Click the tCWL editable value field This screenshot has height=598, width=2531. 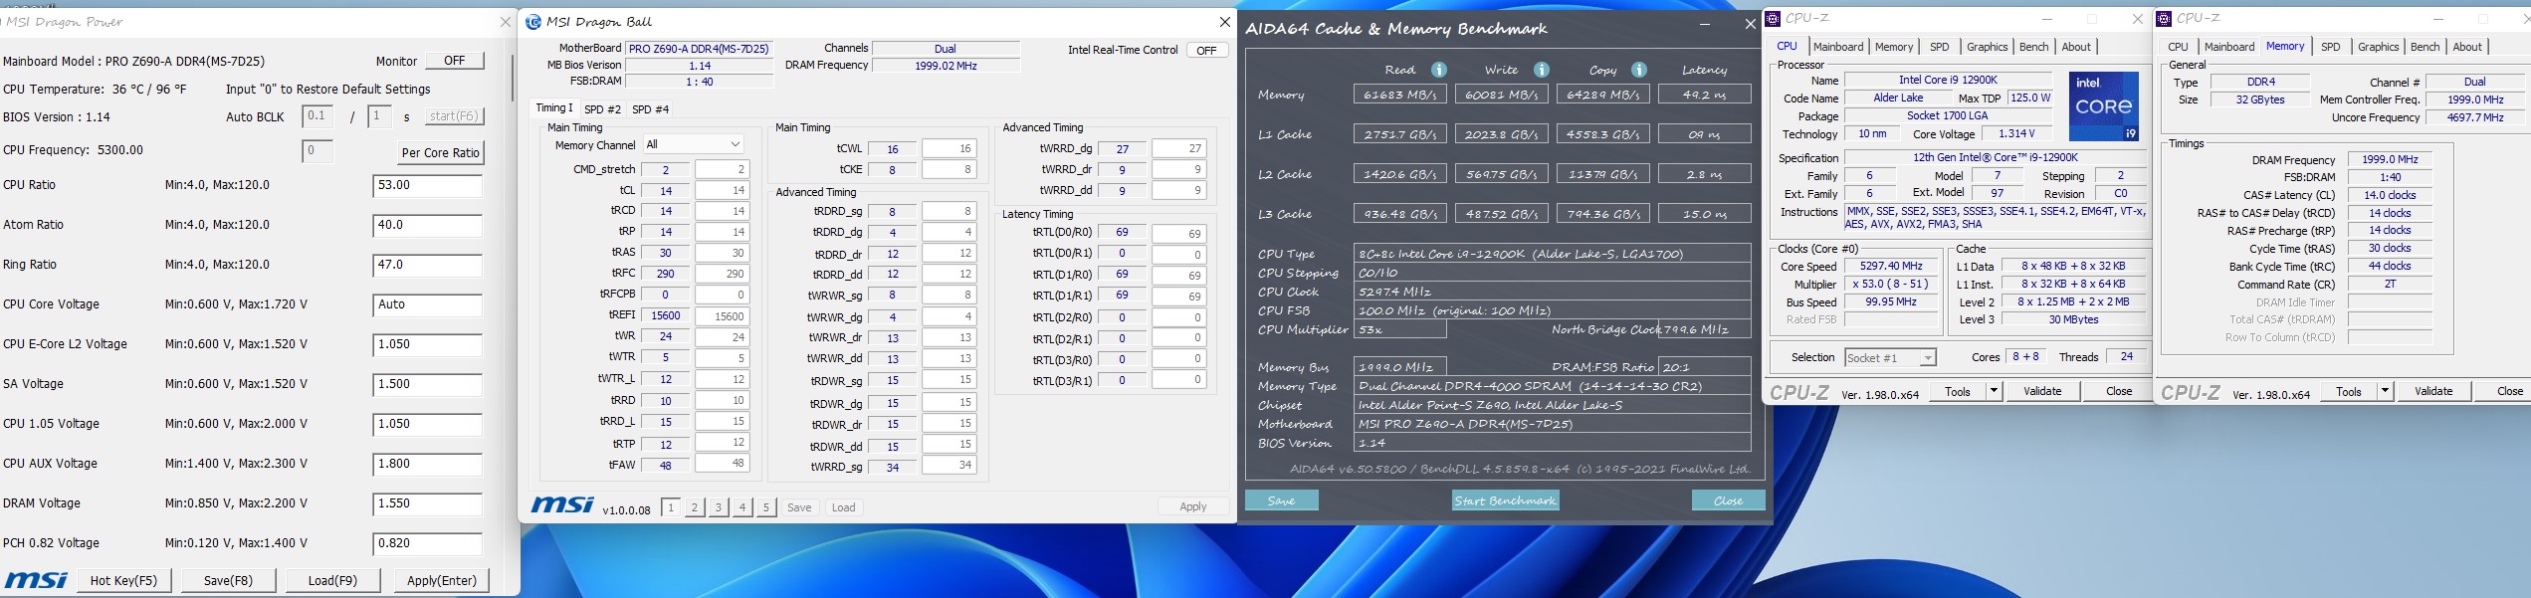949,148
